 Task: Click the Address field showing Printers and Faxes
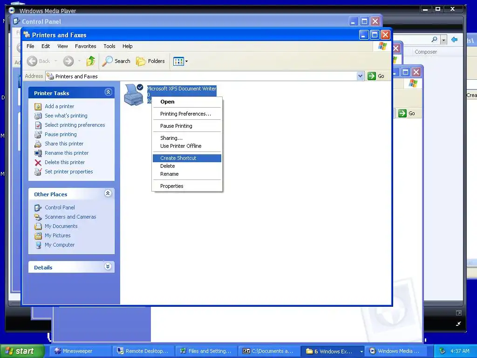[x=201, y=76]
